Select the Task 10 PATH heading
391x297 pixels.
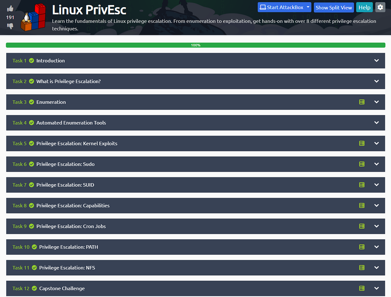point(68,247)
